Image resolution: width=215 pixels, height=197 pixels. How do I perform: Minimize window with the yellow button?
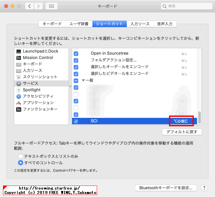[x=12, y=6]
